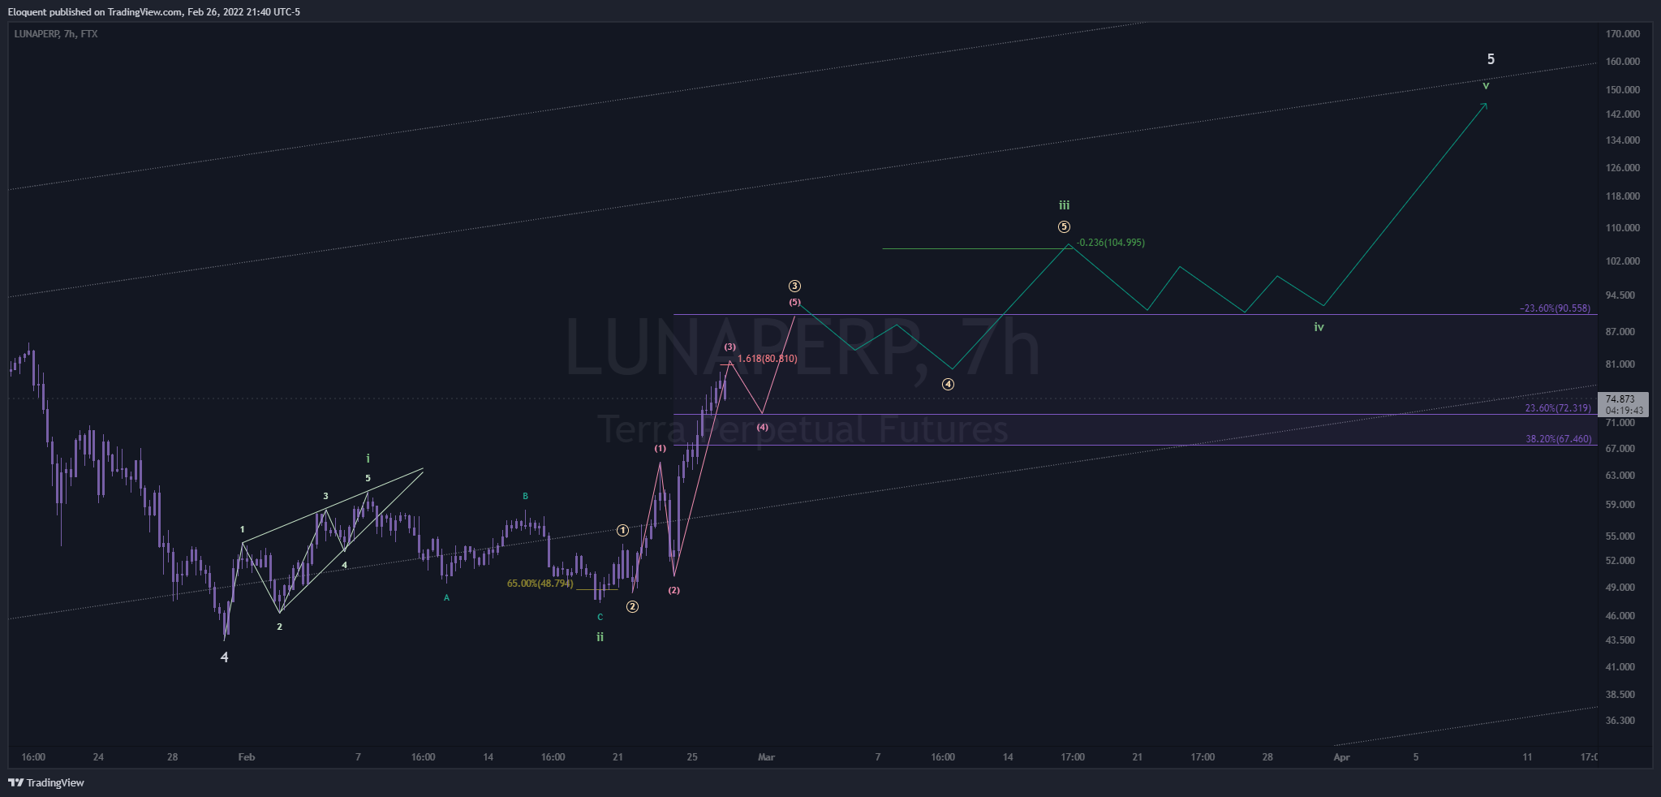Image resolution: width=1661 pixels, height=797 pixels.
Task: Click the 126.000 price axis label
Action: (x=1623, y=168)
